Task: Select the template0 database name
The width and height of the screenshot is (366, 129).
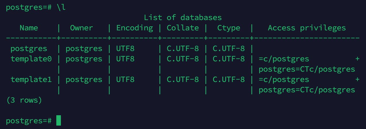Action: coord(31,59)
